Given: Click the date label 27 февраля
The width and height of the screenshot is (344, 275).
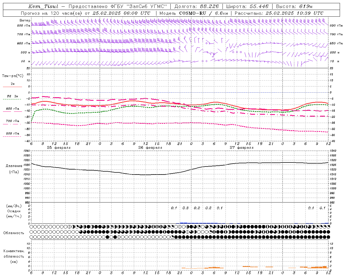Looking at the screenshot, I should [242, 148].
